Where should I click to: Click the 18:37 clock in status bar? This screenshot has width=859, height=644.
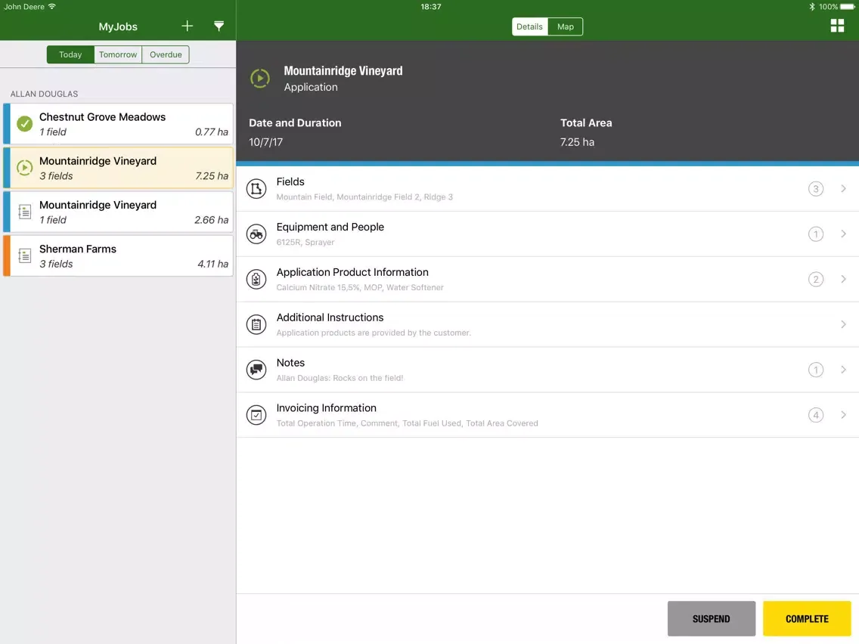click(430, 7)
